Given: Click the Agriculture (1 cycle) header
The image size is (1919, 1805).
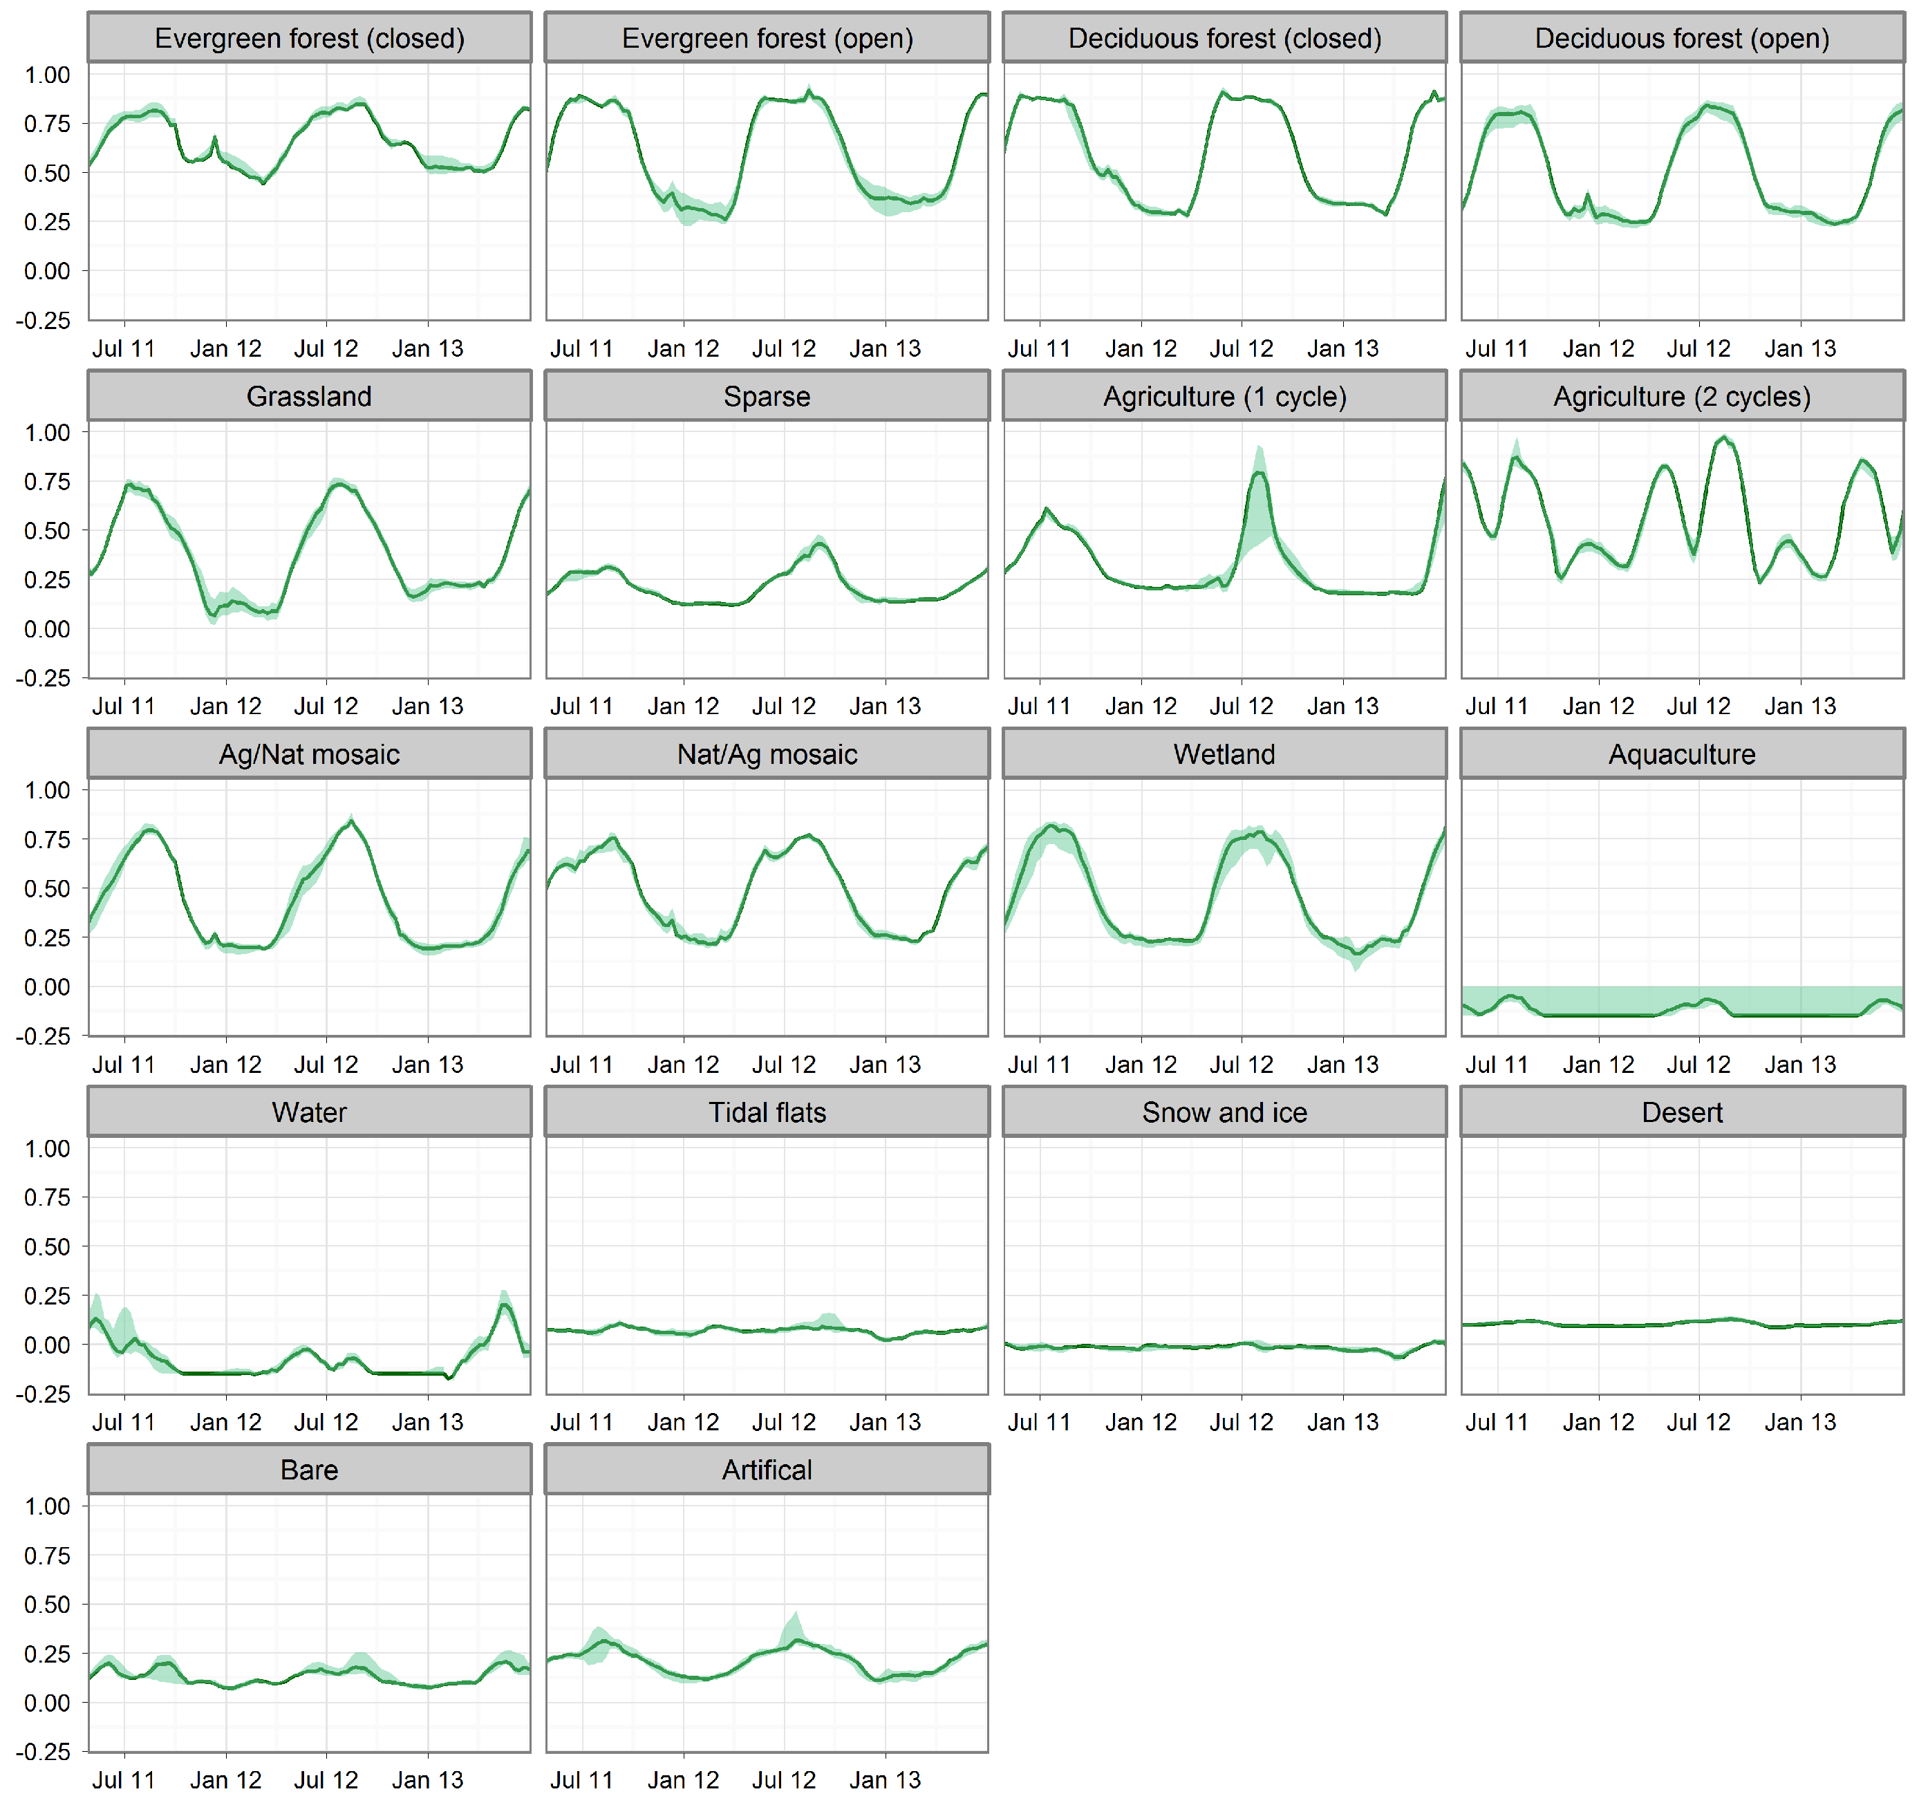Looking at the screenshot, I should click(1224, 397).
